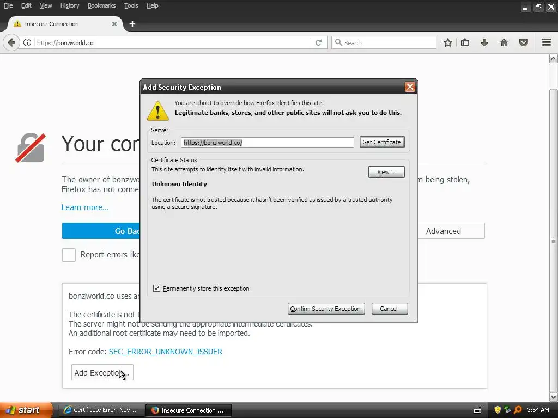The image size is (558, 418).
Task: Open the on-screen keyboard tray icon
Action: 477,410
